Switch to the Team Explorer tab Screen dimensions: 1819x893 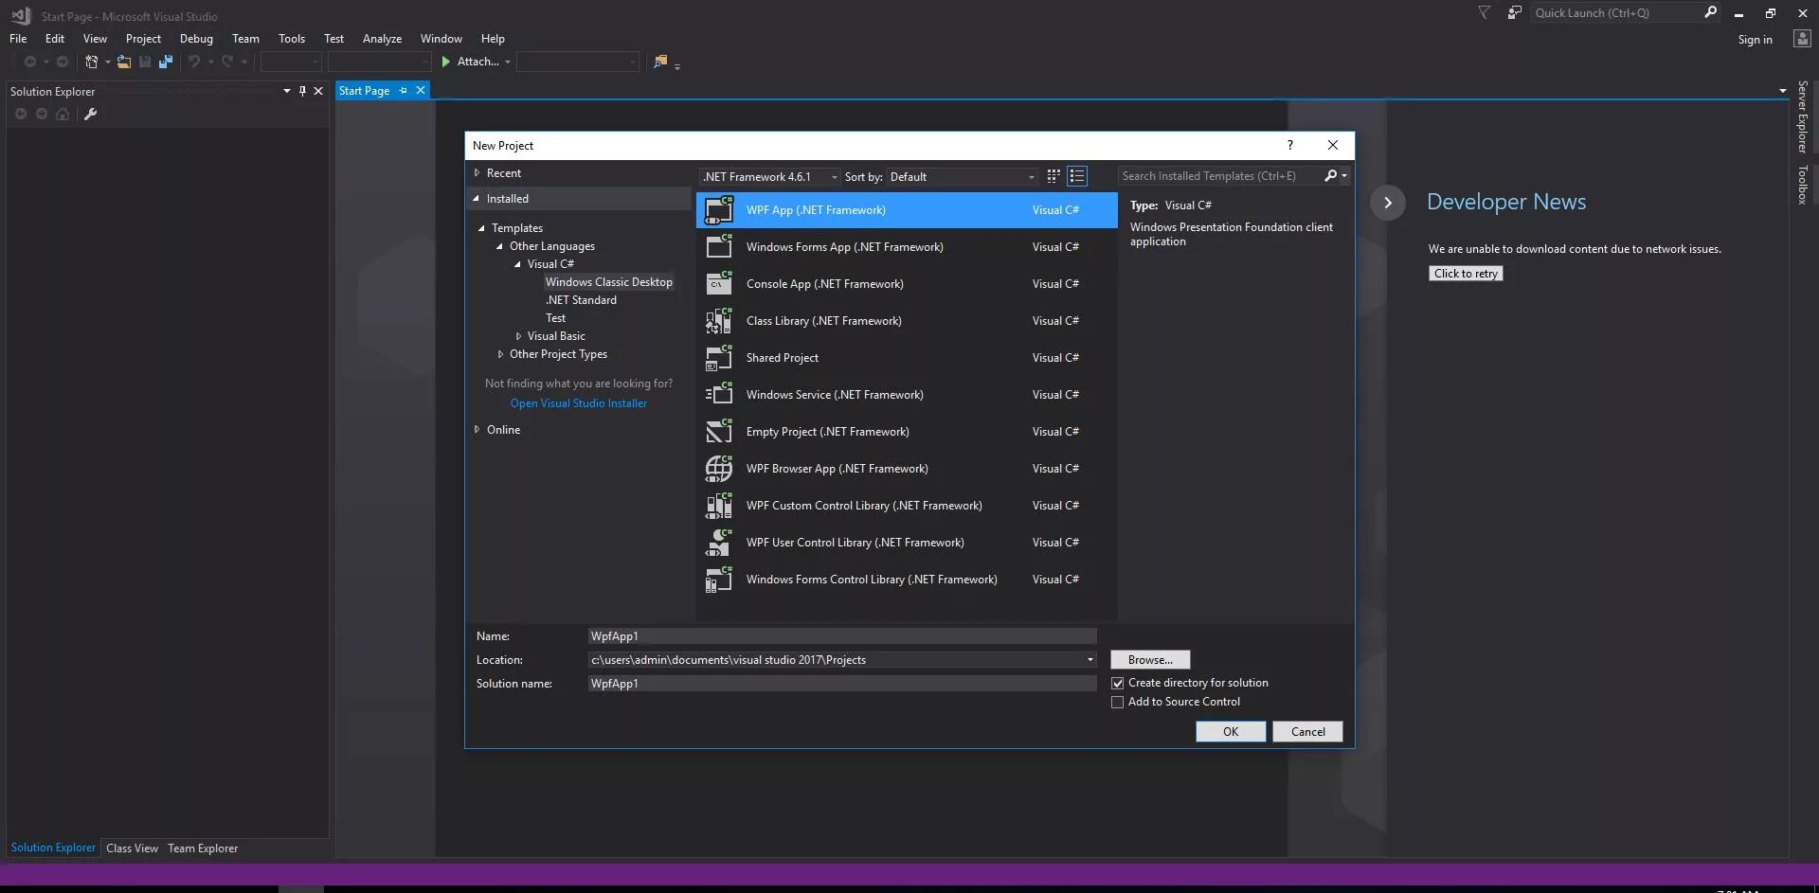click(203, 848)
